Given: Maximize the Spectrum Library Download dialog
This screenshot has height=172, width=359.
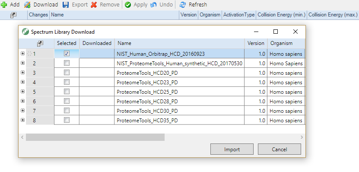Looking at the screenshot, I should coord(276,32).
